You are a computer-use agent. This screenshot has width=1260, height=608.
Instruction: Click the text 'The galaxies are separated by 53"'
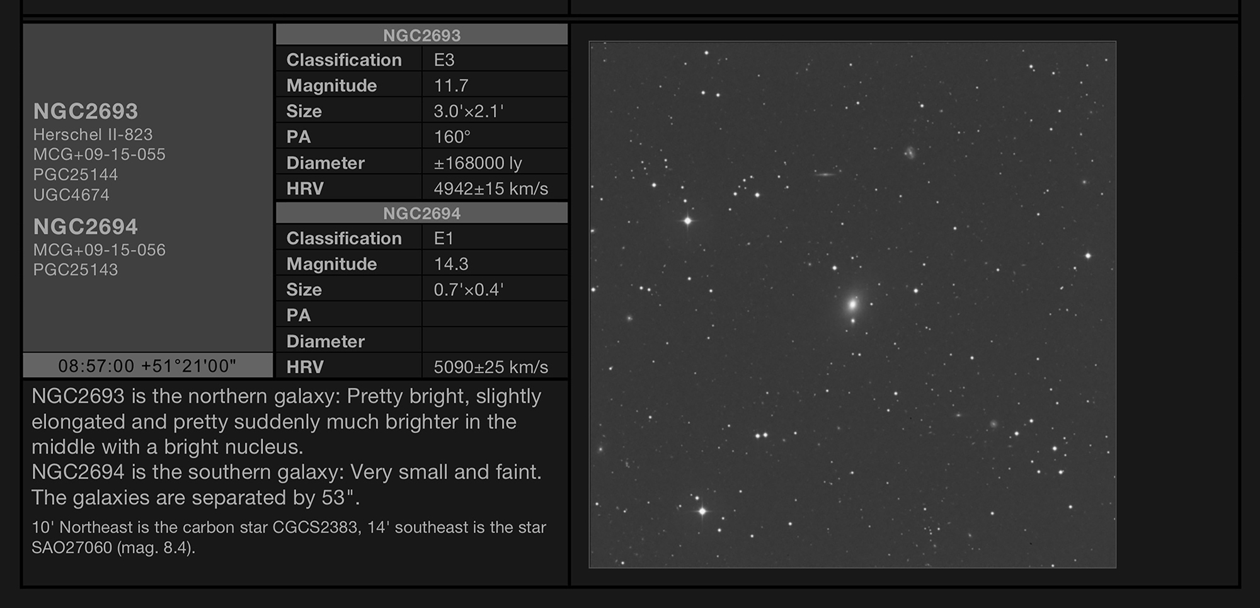point(195,498)
